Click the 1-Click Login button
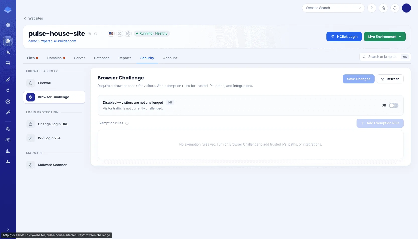The image size is (418, 239). point(344,37)
